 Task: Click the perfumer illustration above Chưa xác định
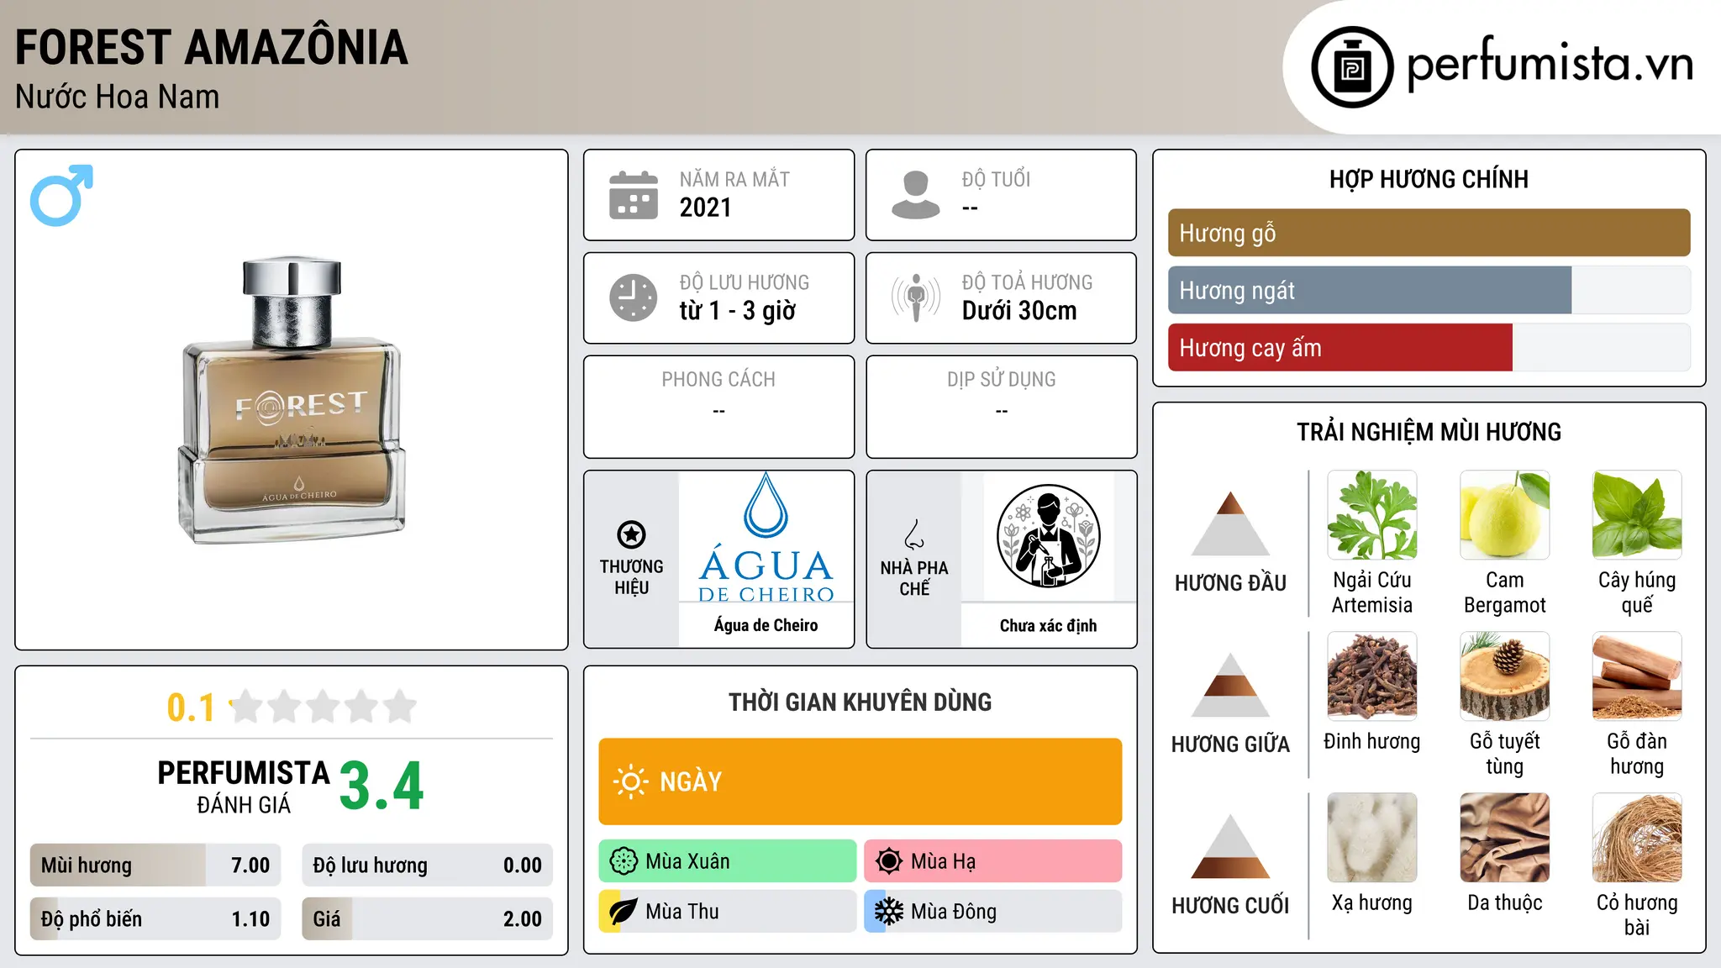coord(1048,536)
